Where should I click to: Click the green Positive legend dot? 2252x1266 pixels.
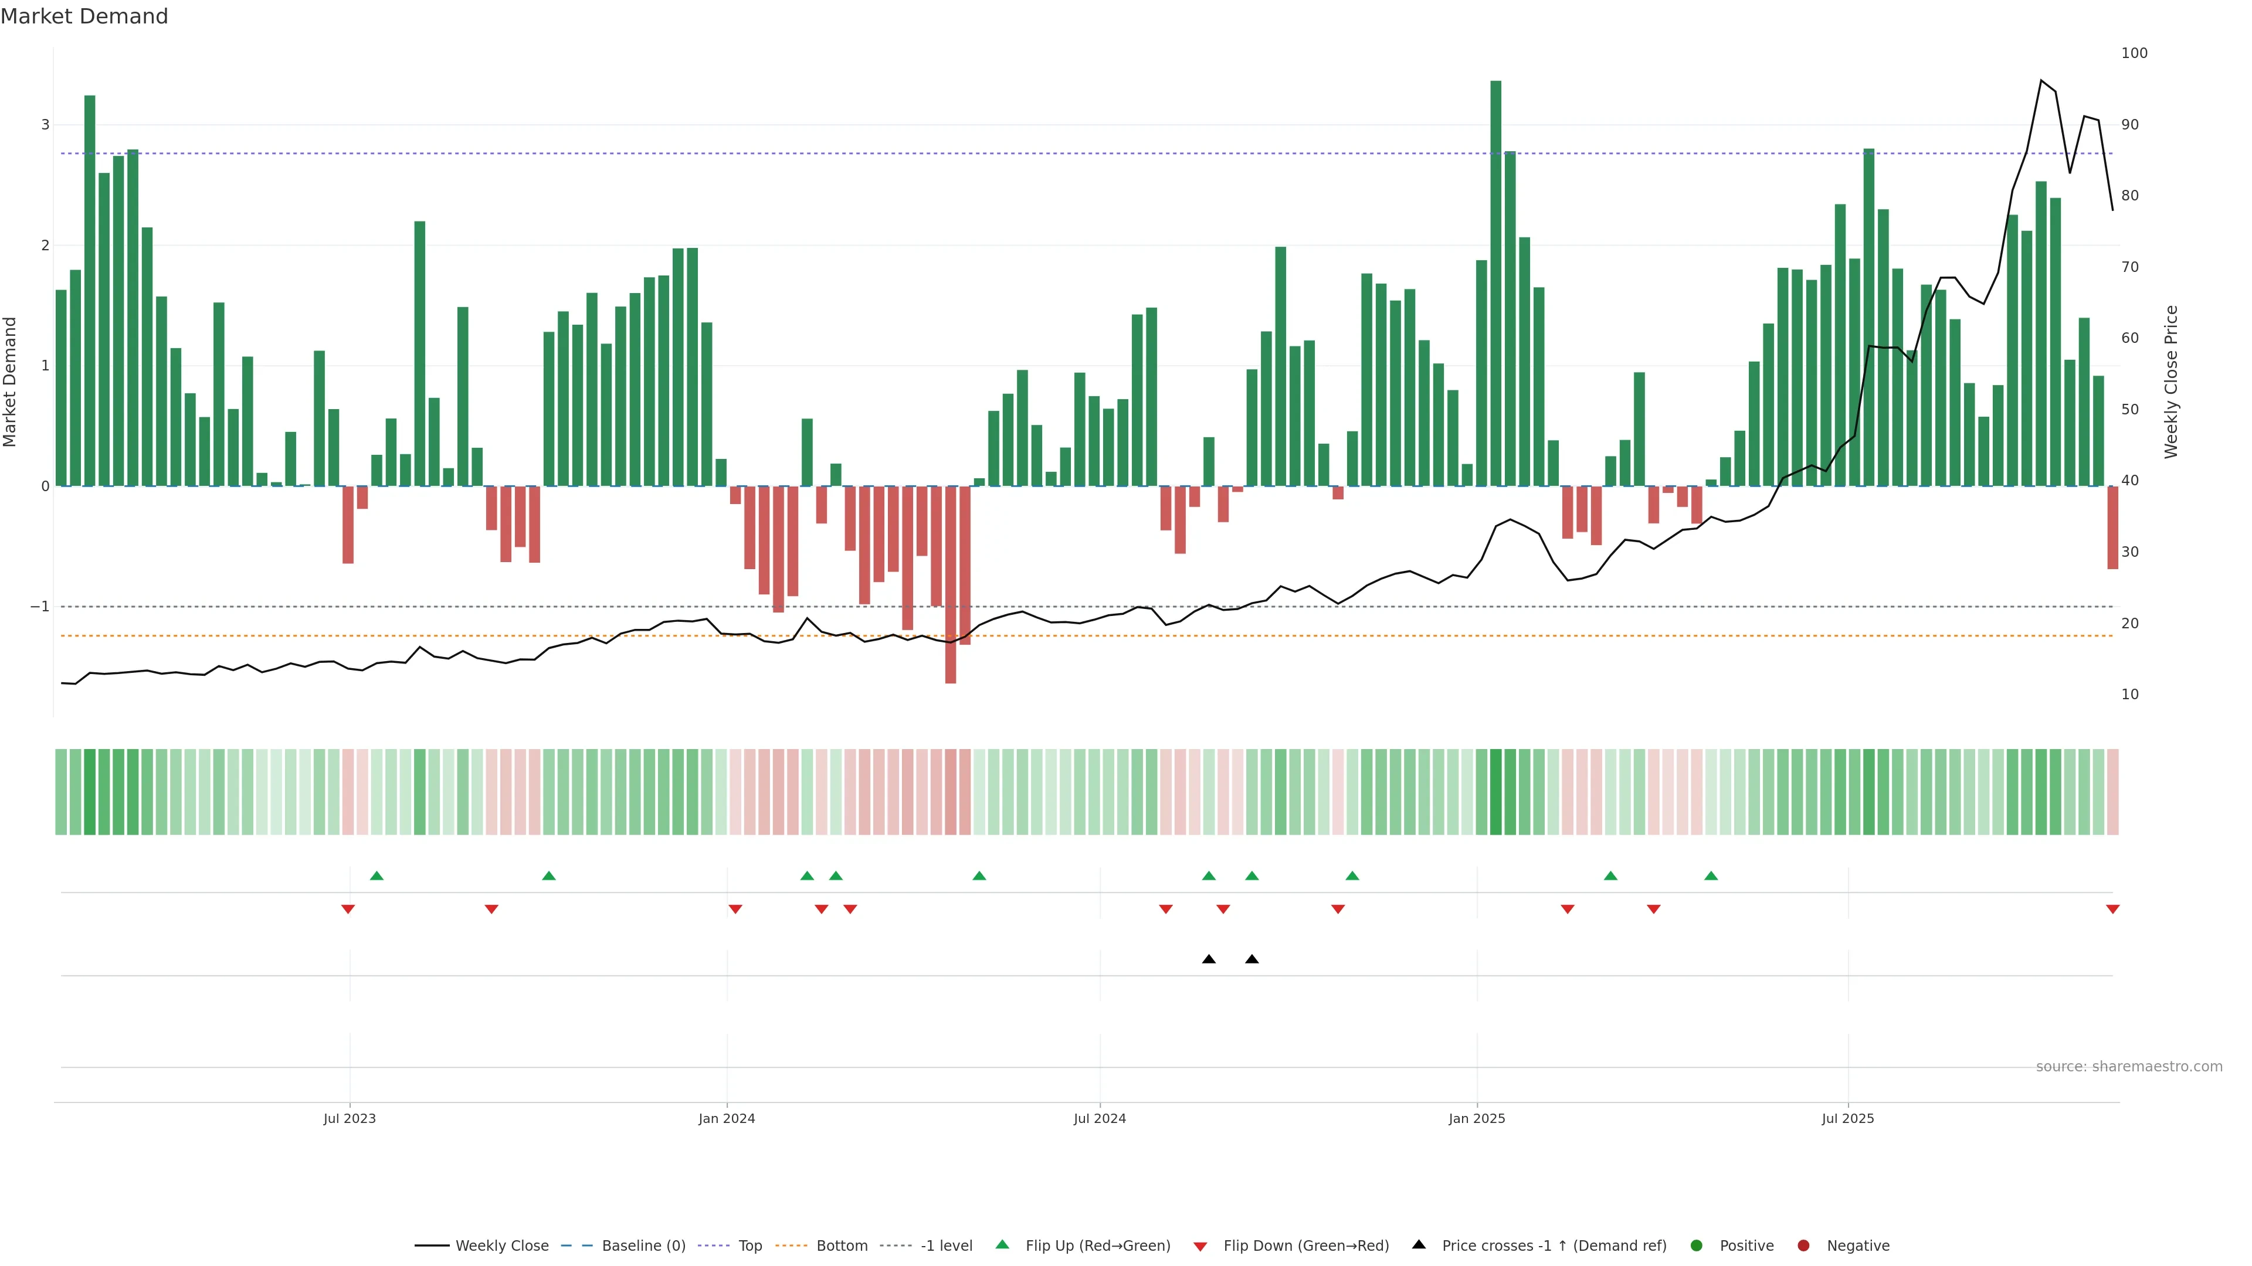[x=1697, y=1245]
